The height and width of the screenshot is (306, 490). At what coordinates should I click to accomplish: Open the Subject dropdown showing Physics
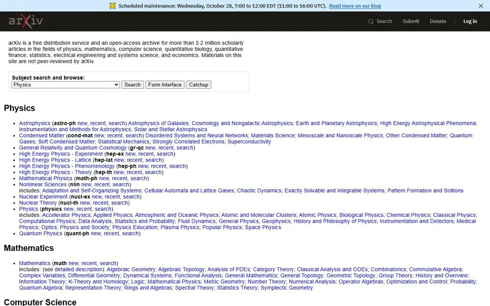tap(66, 85)
